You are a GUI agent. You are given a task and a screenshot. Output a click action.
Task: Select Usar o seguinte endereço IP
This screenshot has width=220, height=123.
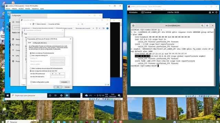tap(39, 55)
